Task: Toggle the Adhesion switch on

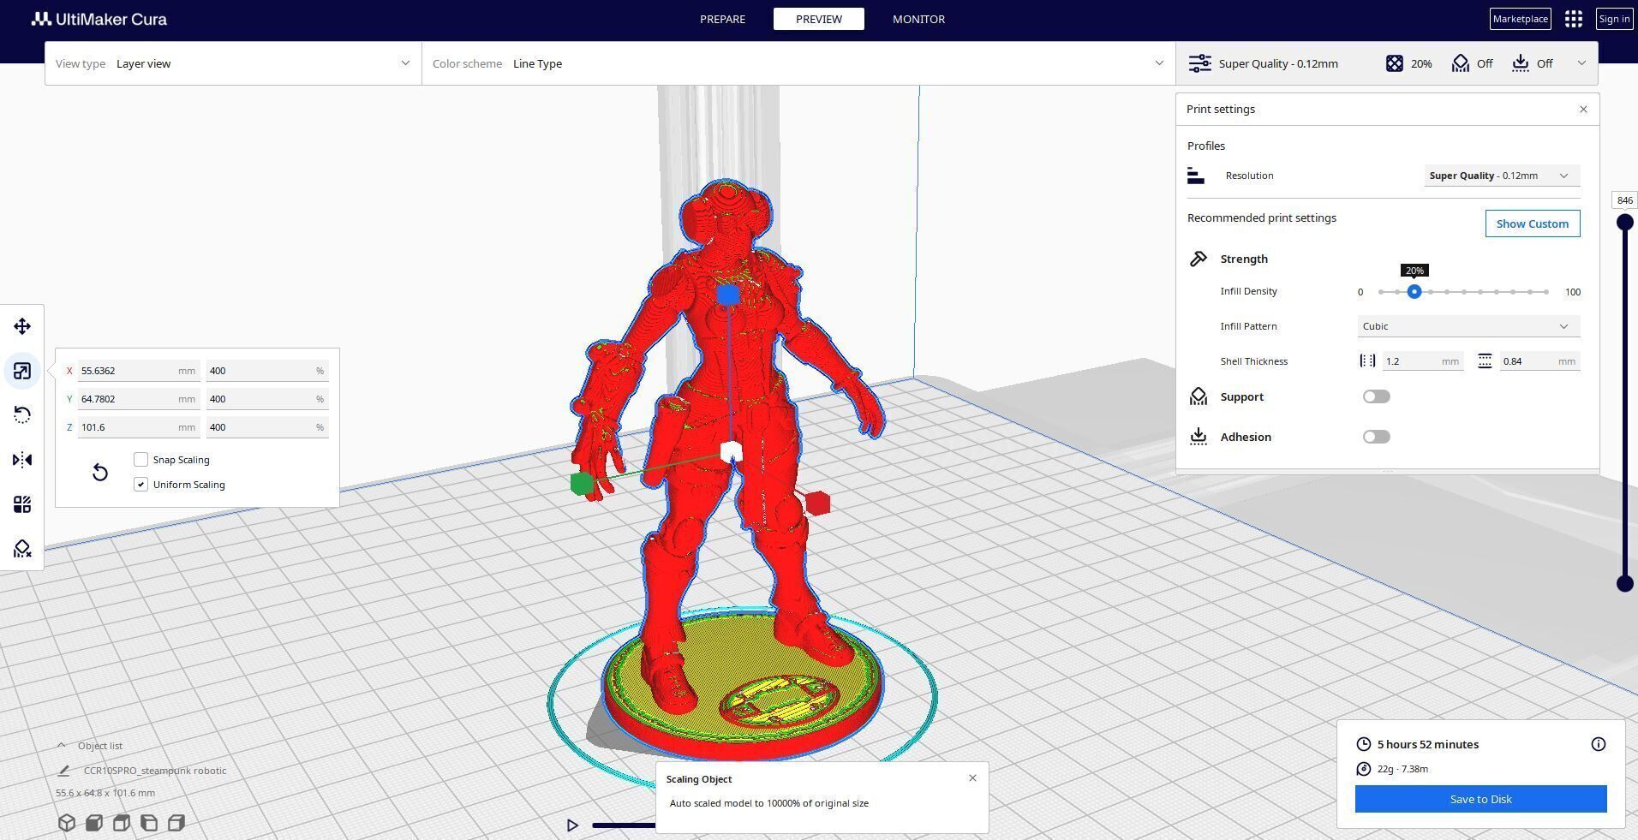Action: click(1377, 437)
